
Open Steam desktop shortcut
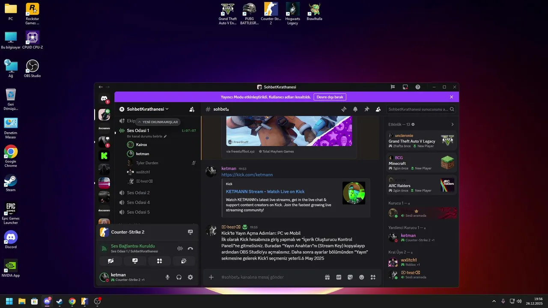[x=11, y=183]
